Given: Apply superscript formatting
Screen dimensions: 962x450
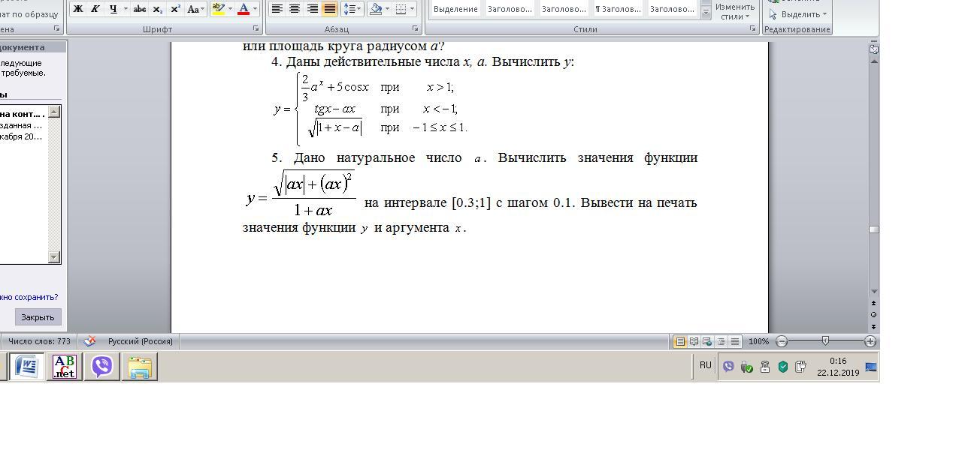Looking at the screenshot, I should [x=175, y=9].
